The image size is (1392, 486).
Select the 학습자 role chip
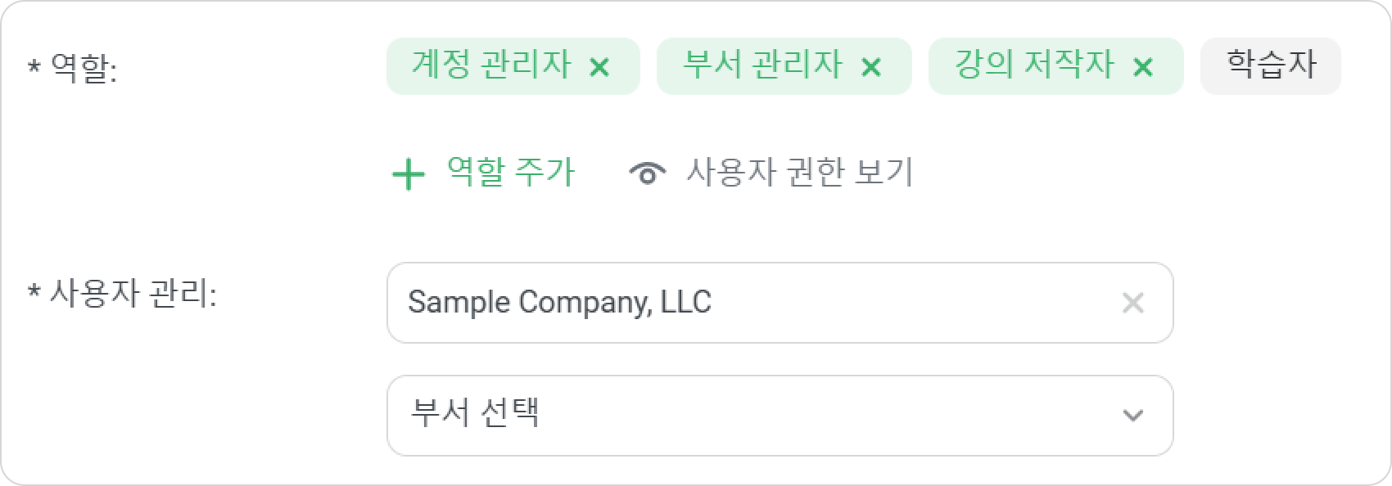[1271, 65]
